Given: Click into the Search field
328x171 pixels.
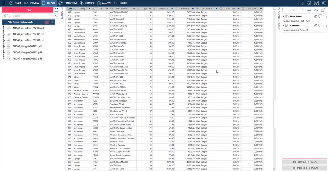Looking at the screenshot, I should tap(33, 16).
